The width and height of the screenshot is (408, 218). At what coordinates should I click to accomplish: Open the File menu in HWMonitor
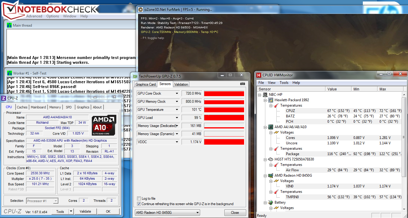click(x=261, y=83)
